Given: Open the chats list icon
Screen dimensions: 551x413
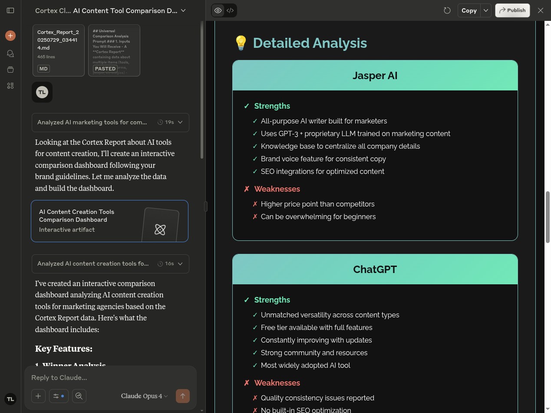Looking at the screenshot, I should [10, 53].
